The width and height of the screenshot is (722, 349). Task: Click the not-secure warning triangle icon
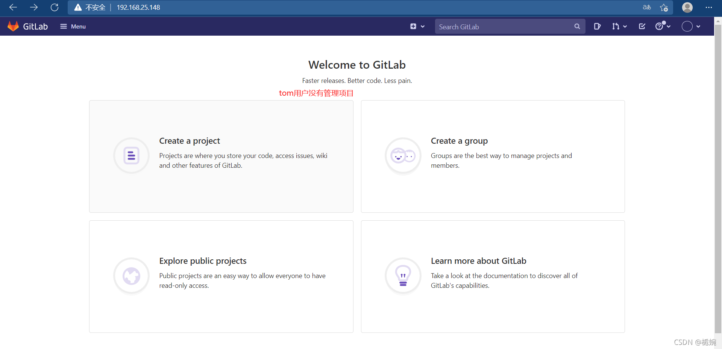(x=78, y=7)
